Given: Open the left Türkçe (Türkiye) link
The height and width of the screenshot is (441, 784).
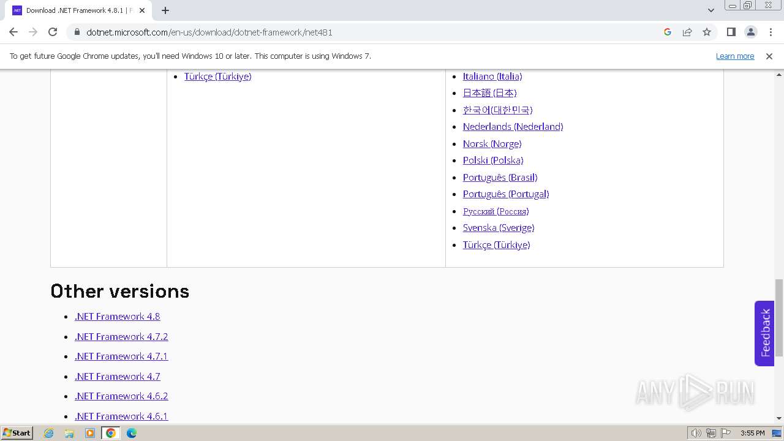Looking at the screenshot, I should click(x=218, y=76).
